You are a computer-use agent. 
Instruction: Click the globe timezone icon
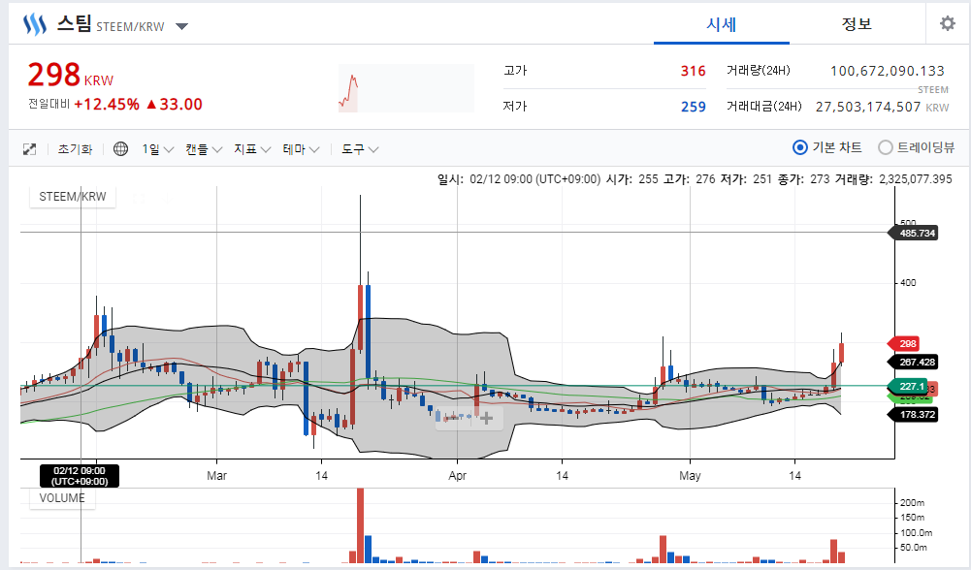120,149
